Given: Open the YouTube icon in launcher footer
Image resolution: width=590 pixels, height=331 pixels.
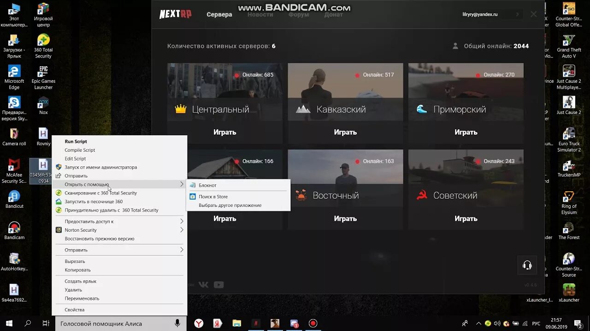Looking at the screenshot, I should tap(219, 285).
